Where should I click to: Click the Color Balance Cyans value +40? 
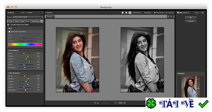pyautogui.click(x=38, y=62)
